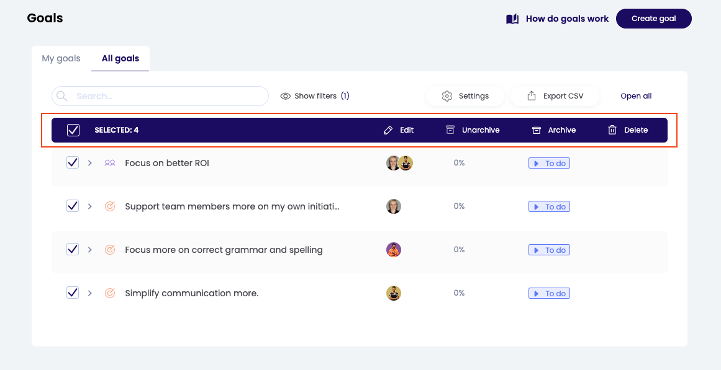Switch to the My goals tab
The height and width of the screenshot is (370, 721).
61,59
